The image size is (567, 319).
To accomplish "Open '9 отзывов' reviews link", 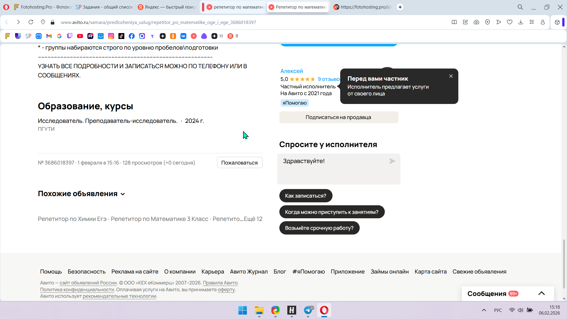I will click(328, 79).
